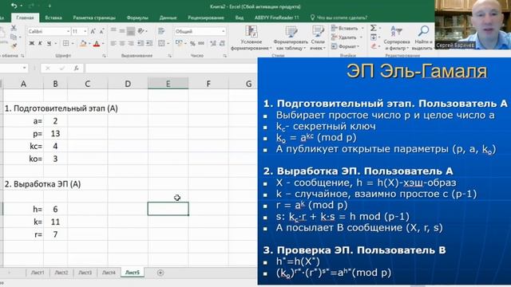
Task: Apply comma (000) number style
Action: [x=201, y=43]
